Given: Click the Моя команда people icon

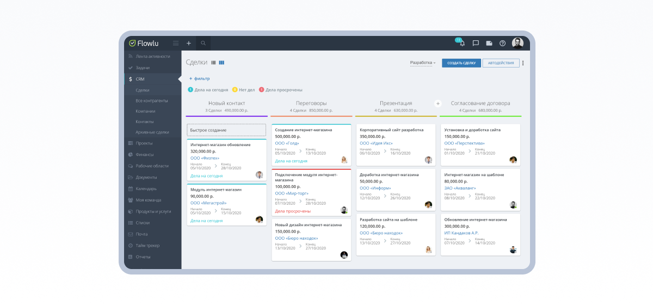Looking at the screenshot, I should coord(130,200).
